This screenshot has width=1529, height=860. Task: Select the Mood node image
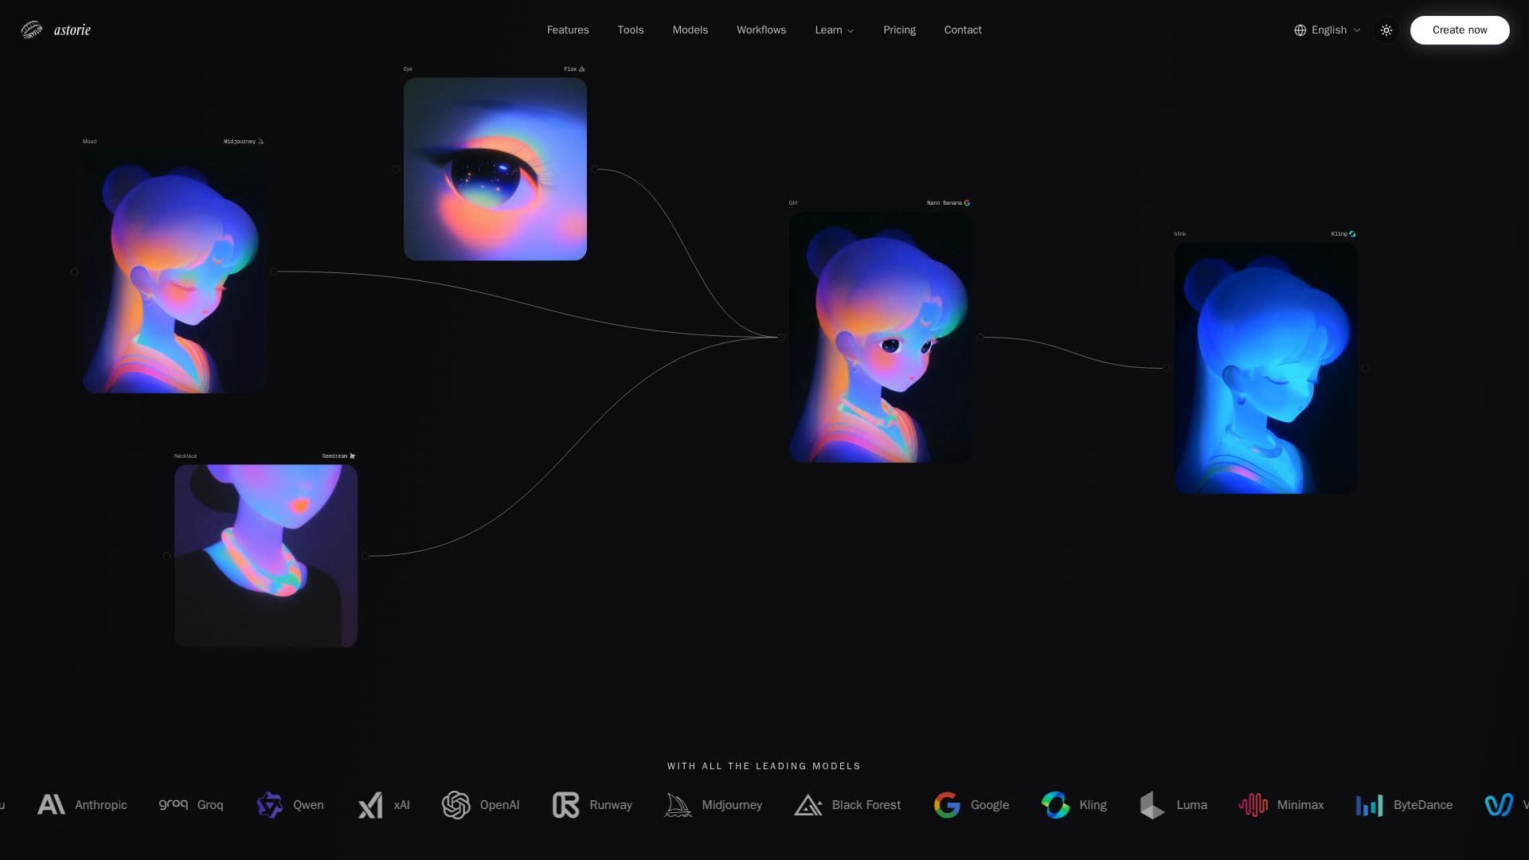click(174, 272)
